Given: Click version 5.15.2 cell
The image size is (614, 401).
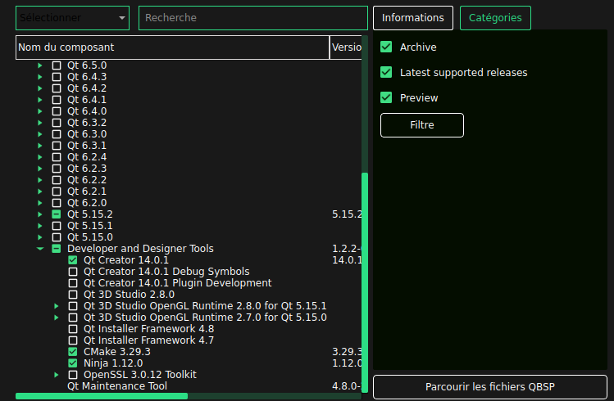Looking at the screenshot, I should click(347, 214).
